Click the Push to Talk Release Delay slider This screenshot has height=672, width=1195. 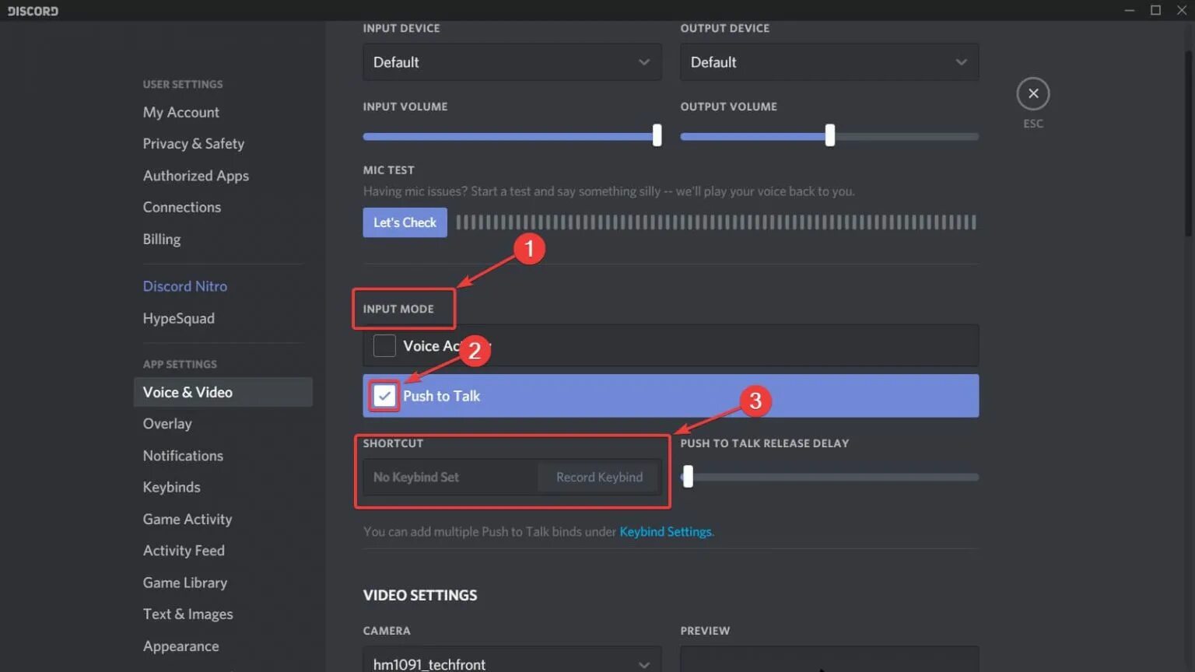[x=829, y=477]
